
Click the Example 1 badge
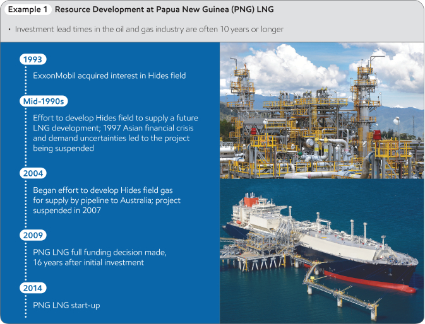coord(27,10)
